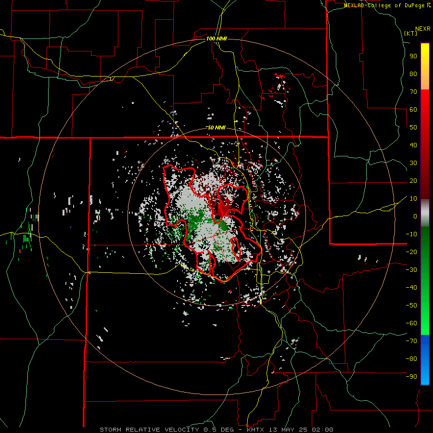
Task: Click the "-50" value on the velocity scale
Action: (411, 306)
